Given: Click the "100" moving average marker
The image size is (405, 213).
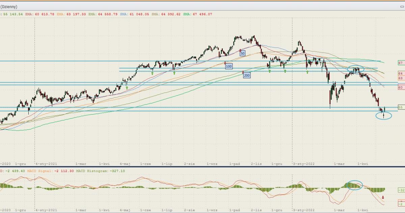Looking at the screenshot, I should (x=229, y=67).
